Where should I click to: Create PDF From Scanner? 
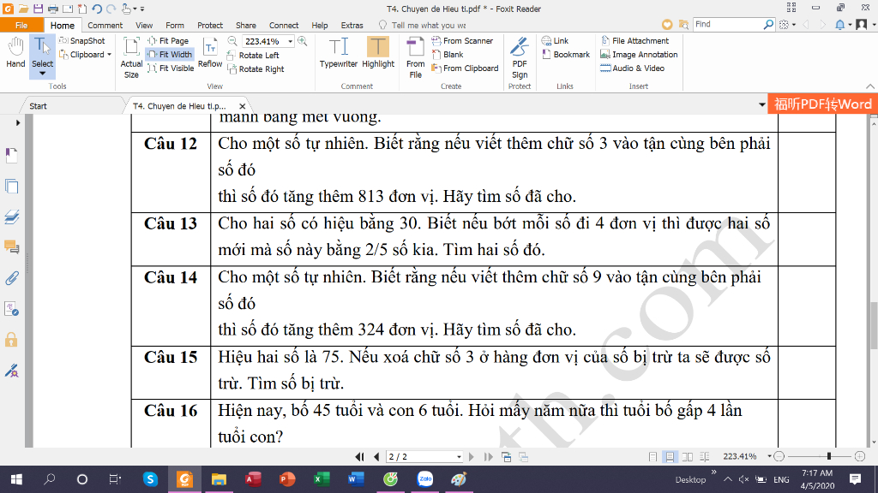(x=462, y=41)
